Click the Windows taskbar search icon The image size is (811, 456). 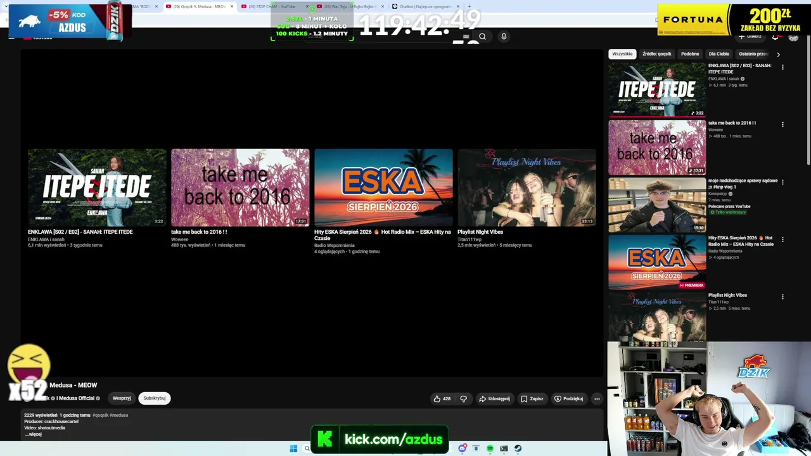point(307,448)
